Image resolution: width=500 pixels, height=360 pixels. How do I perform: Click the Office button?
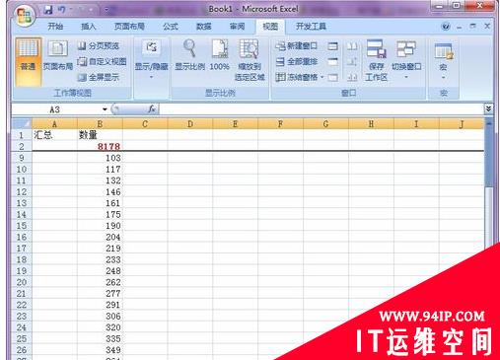(x=25, y=15)
